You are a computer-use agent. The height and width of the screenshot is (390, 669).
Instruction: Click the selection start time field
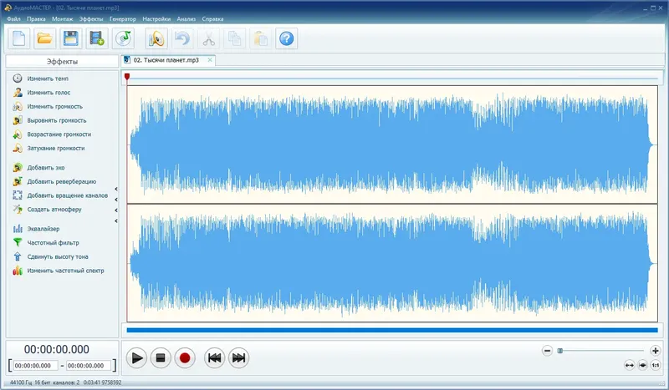tap(36, 366)
